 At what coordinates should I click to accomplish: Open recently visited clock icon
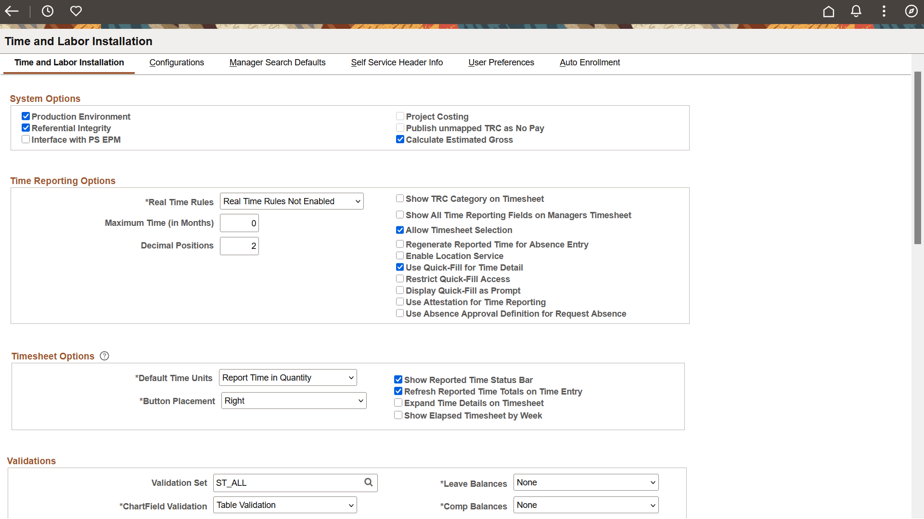point(48,11)
